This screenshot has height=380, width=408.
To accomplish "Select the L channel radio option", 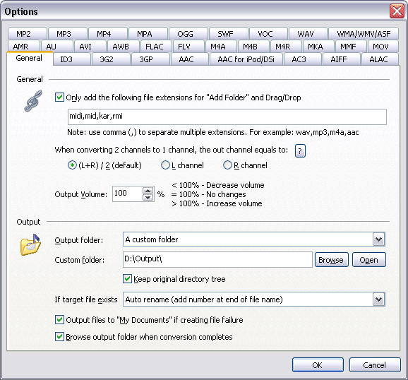I will 165,165.
